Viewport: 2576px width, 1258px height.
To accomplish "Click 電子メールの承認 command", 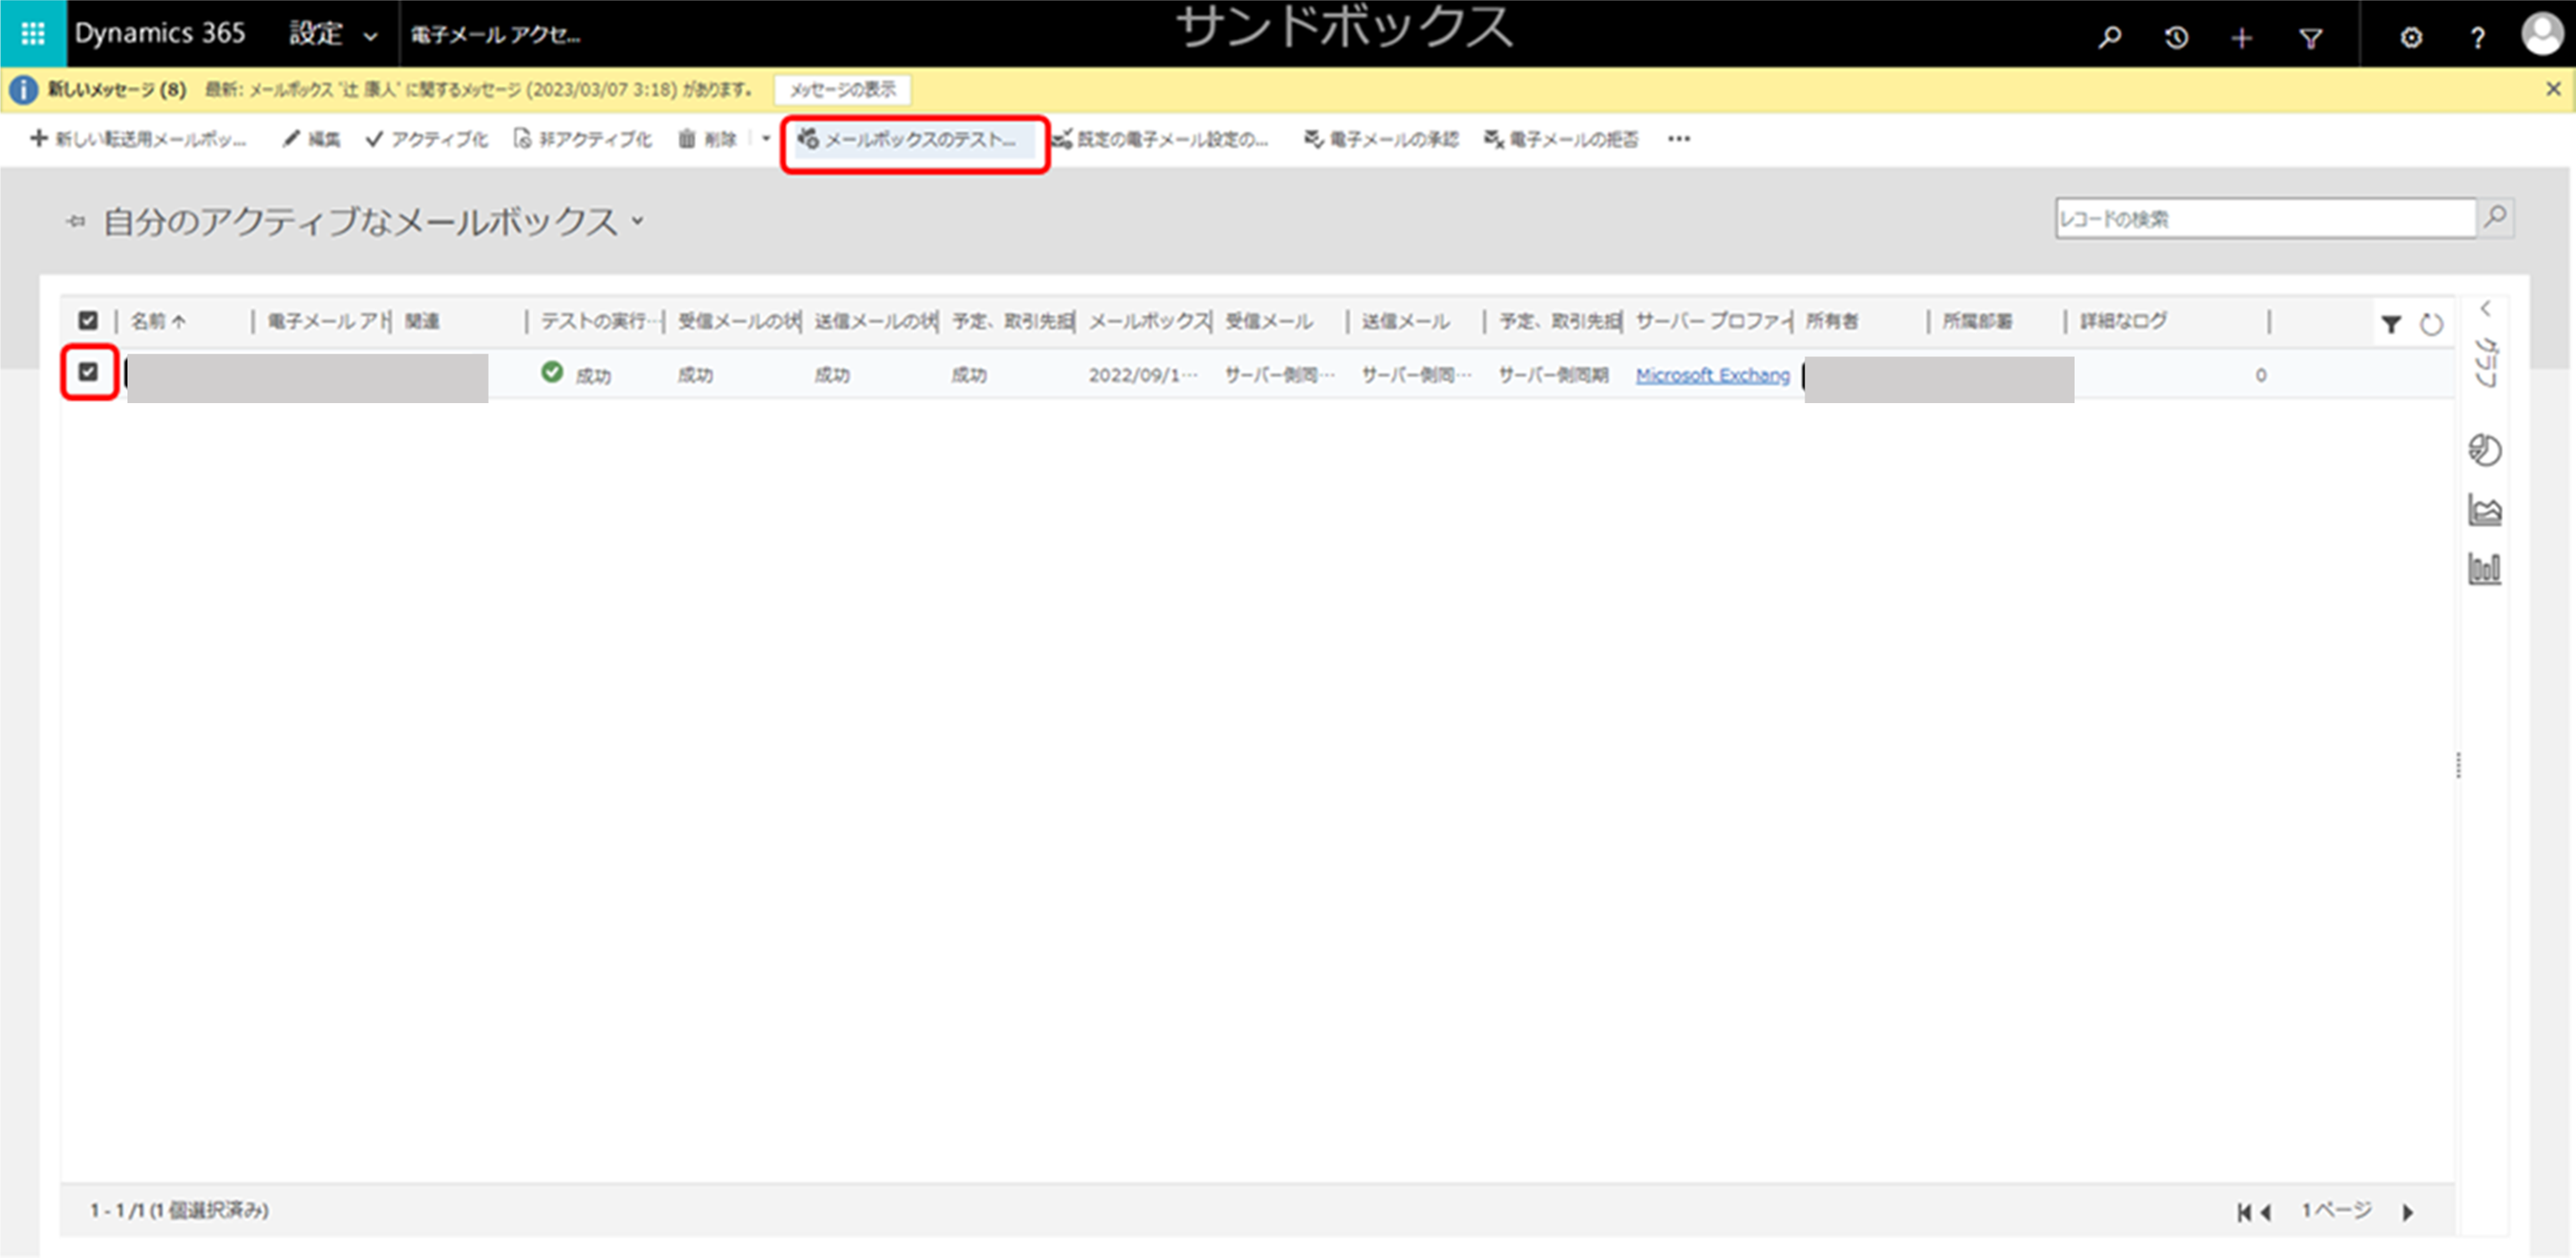I will (x=1381, y=139).
